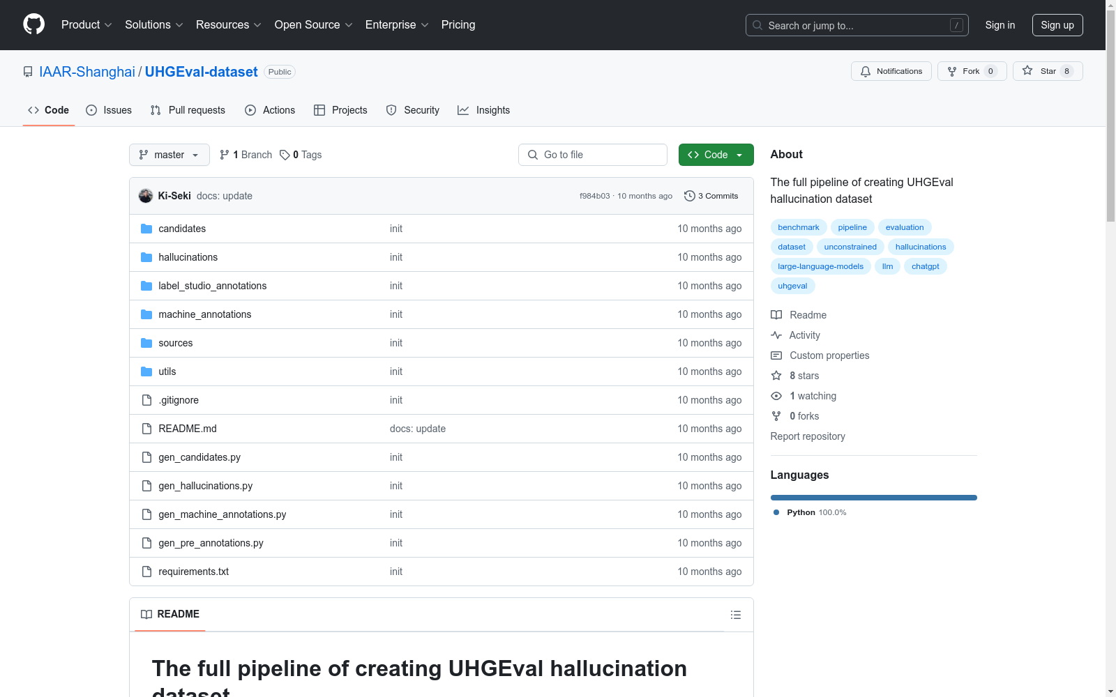Click the star icon beside 8 stars

[x=776, y=376]
